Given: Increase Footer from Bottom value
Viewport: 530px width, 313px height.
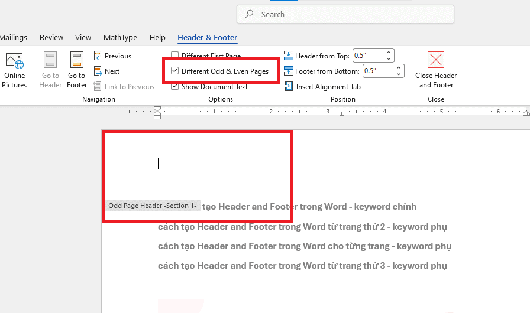Looking at the screenshot, I should (399, 68).
